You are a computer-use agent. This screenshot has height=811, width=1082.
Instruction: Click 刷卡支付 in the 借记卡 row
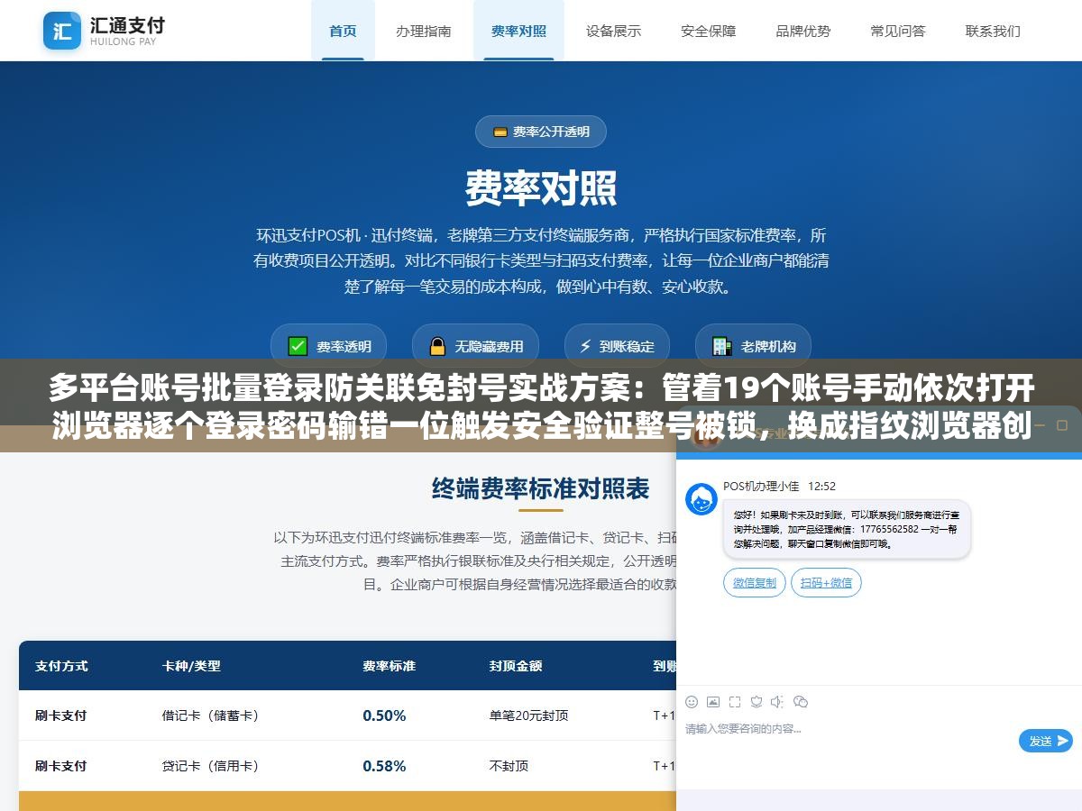(61, 715)
